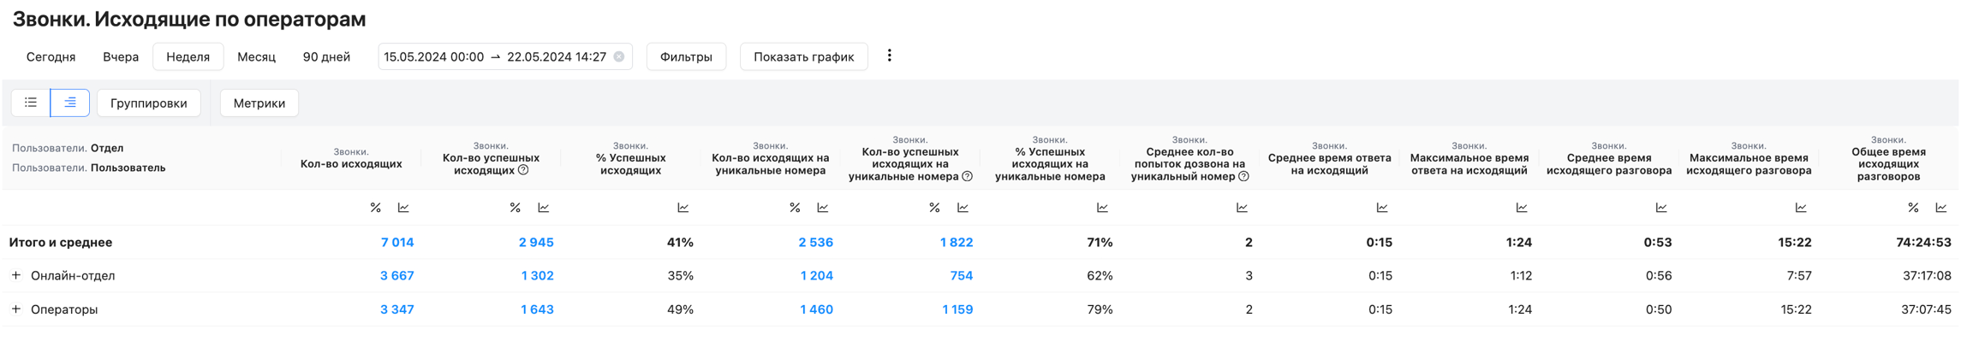The width and height of the screenshot is (1973, 347).
Task: Open the Группировки dropdown
Action: (148, 103)
